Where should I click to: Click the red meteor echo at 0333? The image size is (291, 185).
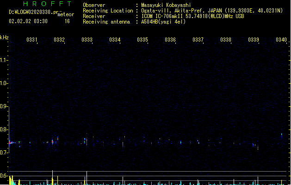[x=87, y=143]
